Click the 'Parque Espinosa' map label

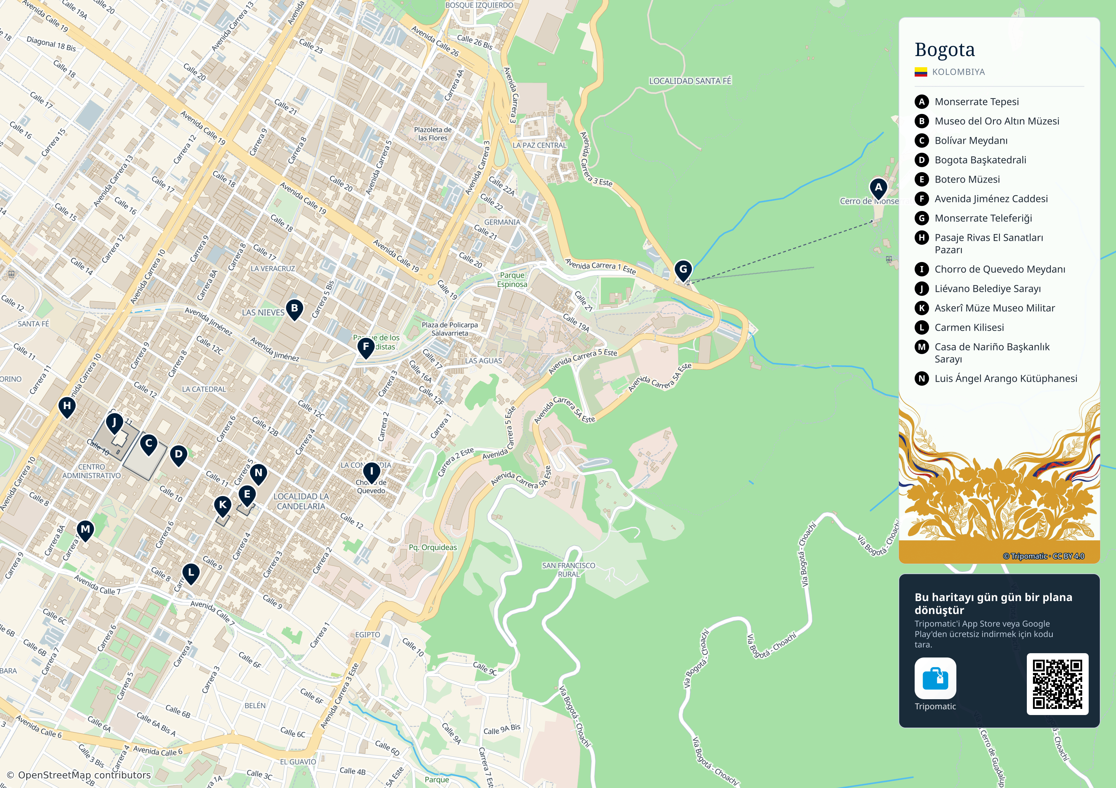point(512,280)
